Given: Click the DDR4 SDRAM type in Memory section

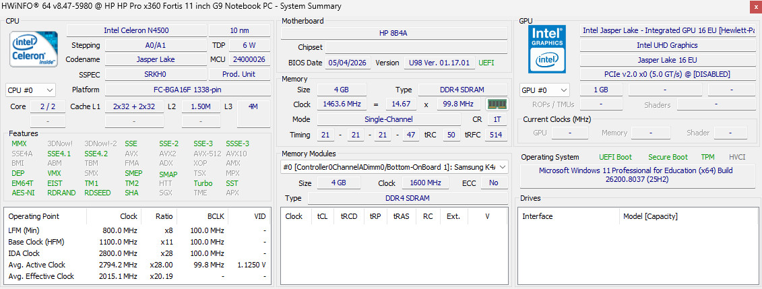Looking at the screenshot, I should coord(463,90).
